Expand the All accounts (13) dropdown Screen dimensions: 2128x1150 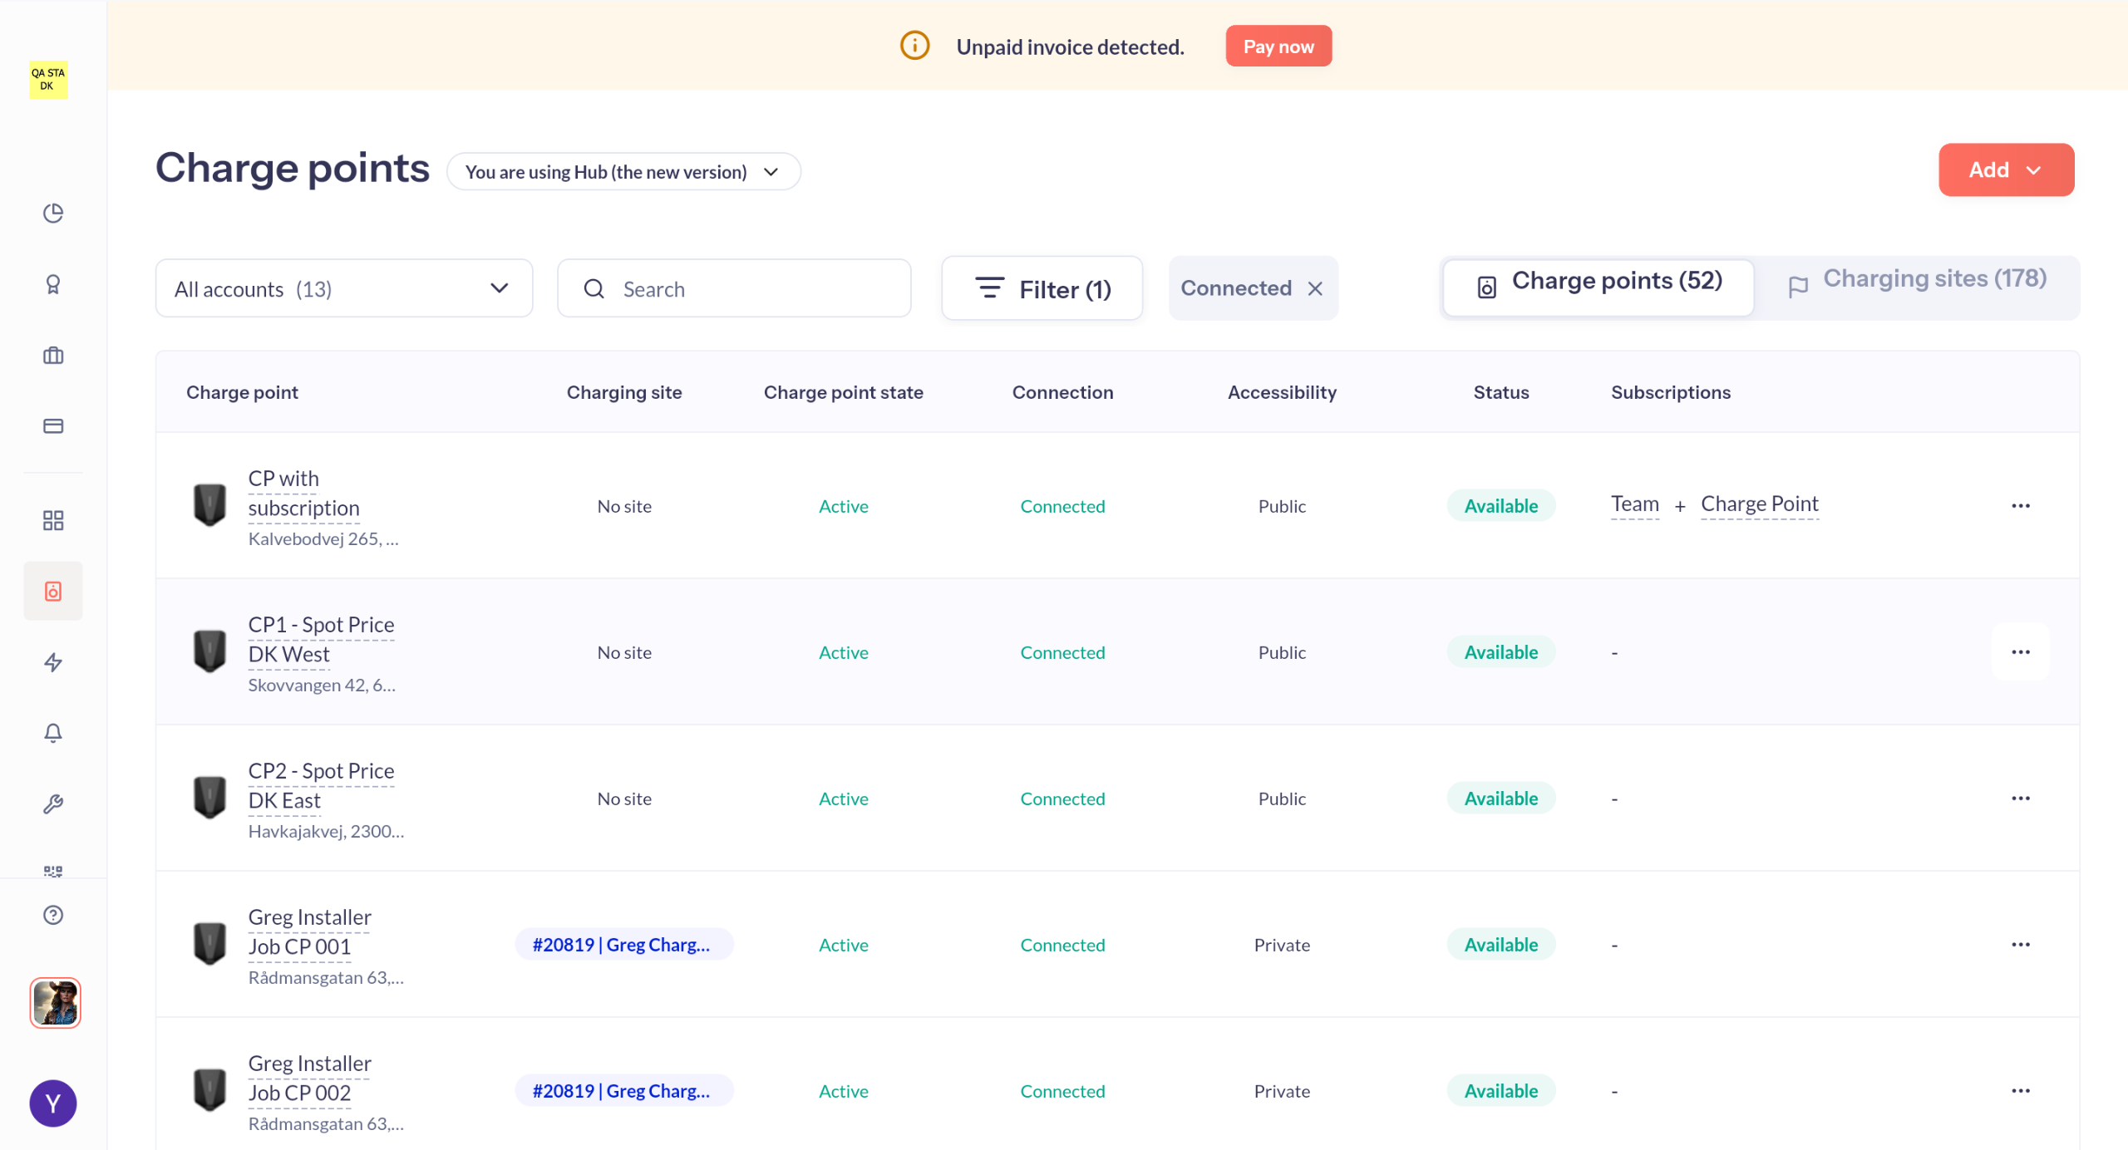point(343,288)
